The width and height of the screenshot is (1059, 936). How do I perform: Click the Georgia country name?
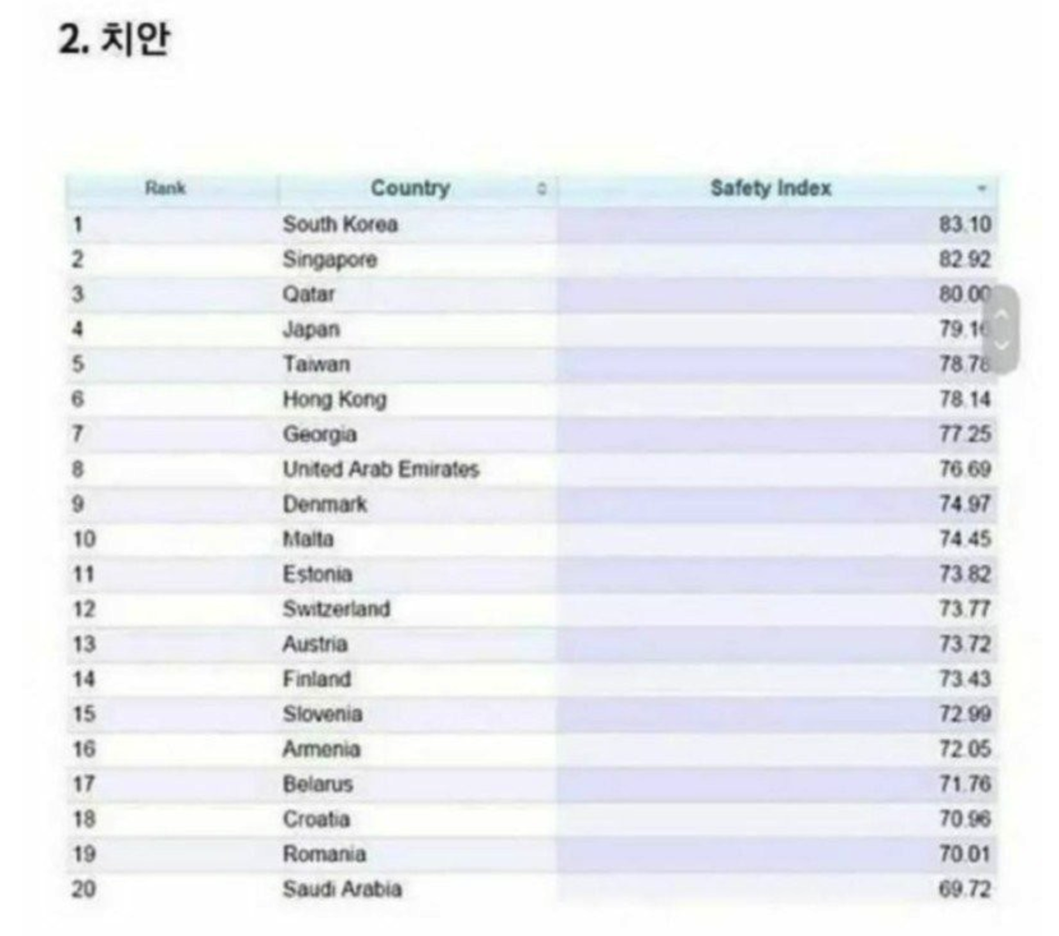click(x=320, y=434)
